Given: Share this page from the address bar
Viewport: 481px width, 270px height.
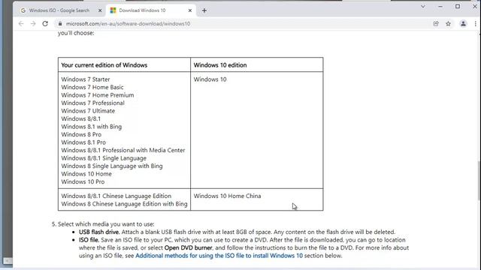Looking at the screenshot, I should (x=436, y=23).
